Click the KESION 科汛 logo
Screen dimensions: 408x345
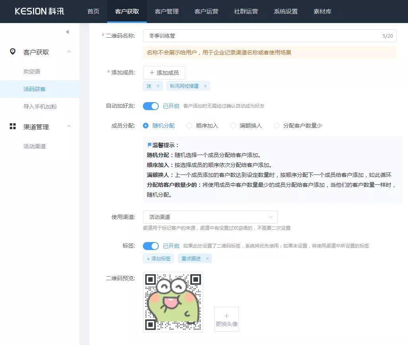click(38, 11)
